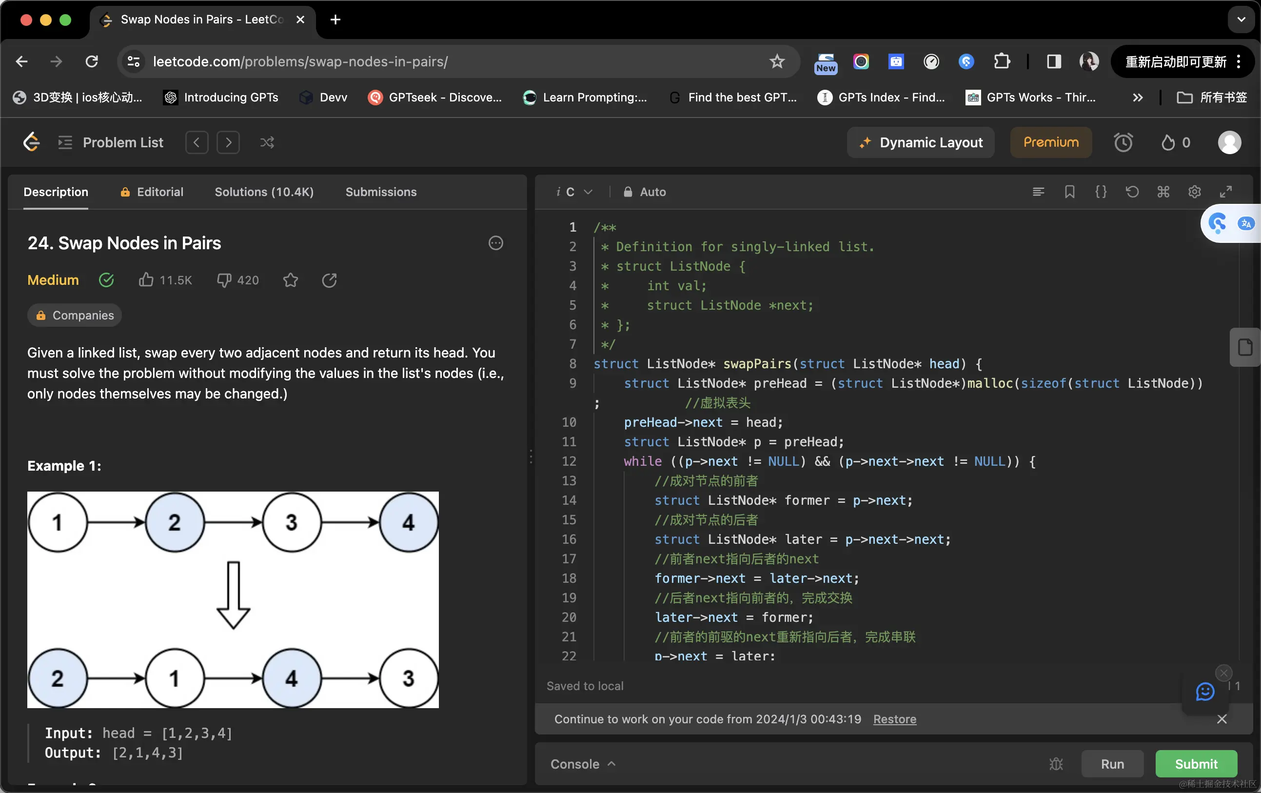Image resolution: width=1261 pixels, height=793 pixels.
Task: Click the share problem icon
Action: [x=329, y=280]
